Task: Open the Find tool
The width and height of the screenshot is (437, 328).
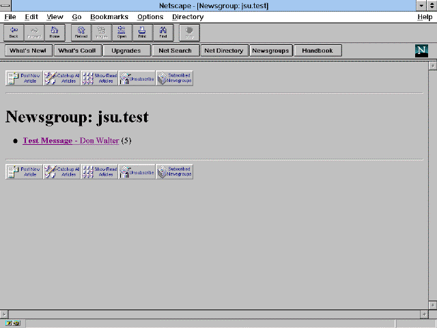Action: 163,33
